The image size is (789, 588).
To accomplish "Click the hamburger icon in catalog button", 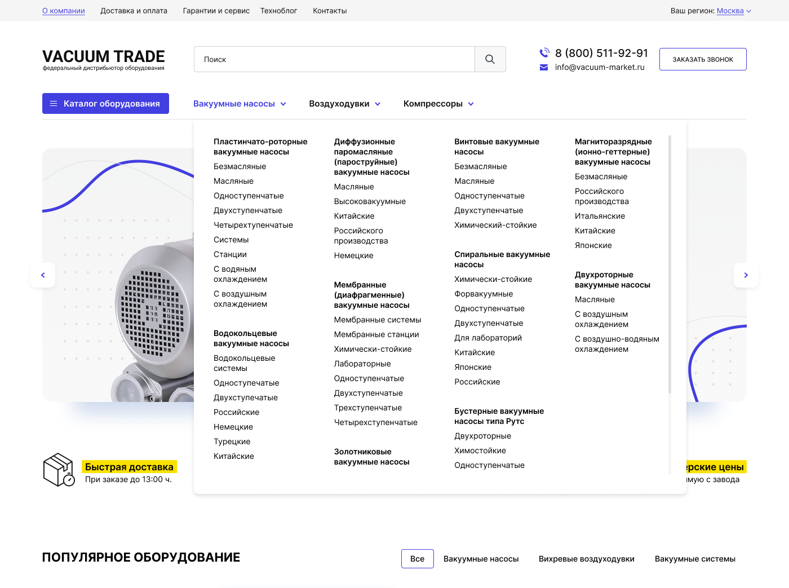I will [x=54, y=104].
